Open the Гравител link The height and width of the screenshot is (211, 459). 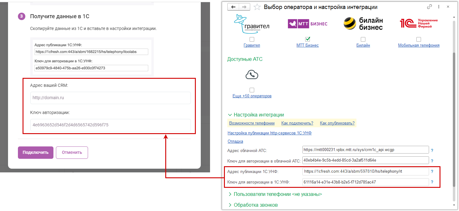pyautogui.click(x=252, y=45)
